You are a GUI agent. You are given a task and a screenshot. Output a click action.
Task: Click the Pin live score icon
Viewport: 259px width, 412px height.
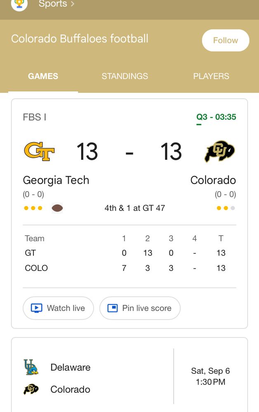[113, 308]
